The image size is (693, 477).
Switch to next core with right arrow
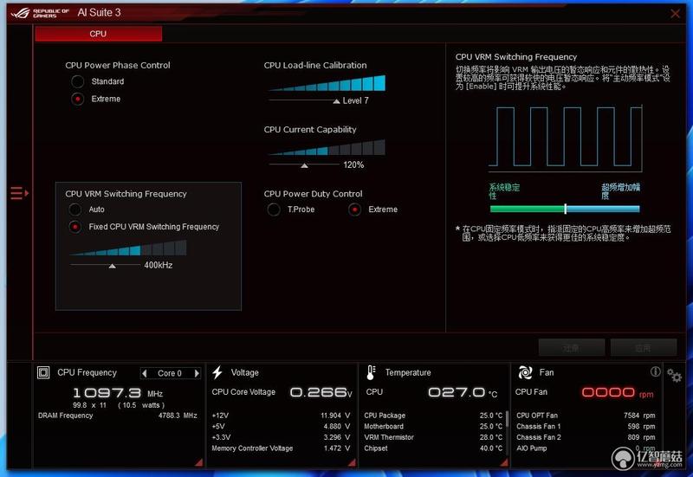[x=197, y=373]
